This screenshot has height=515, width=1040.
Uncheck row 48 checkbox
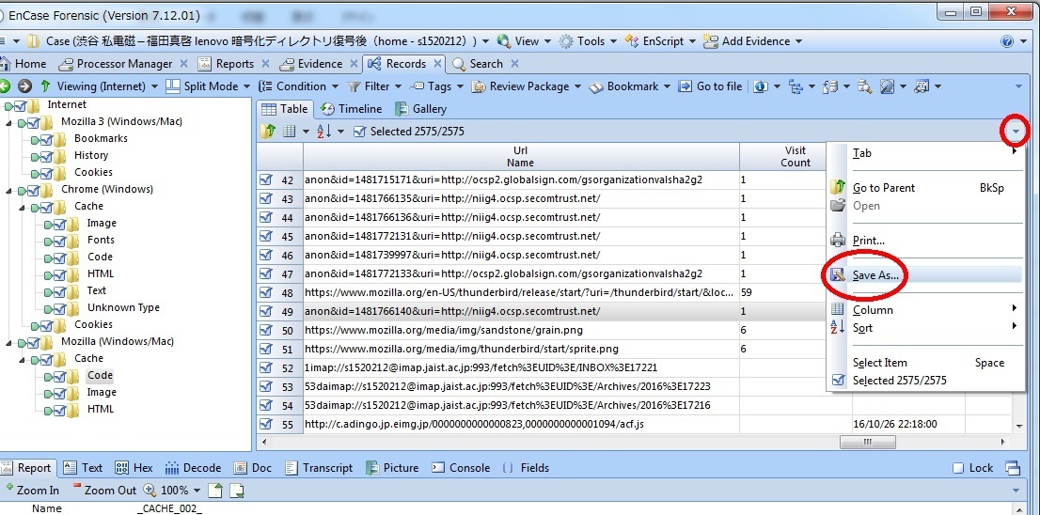(266, 292)
